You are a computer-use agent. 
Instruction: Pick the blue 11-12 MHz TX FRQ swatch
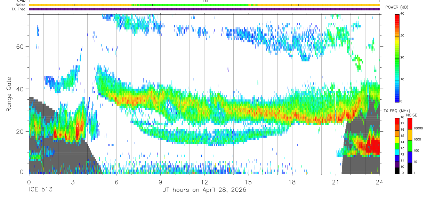tap(397, 158)
